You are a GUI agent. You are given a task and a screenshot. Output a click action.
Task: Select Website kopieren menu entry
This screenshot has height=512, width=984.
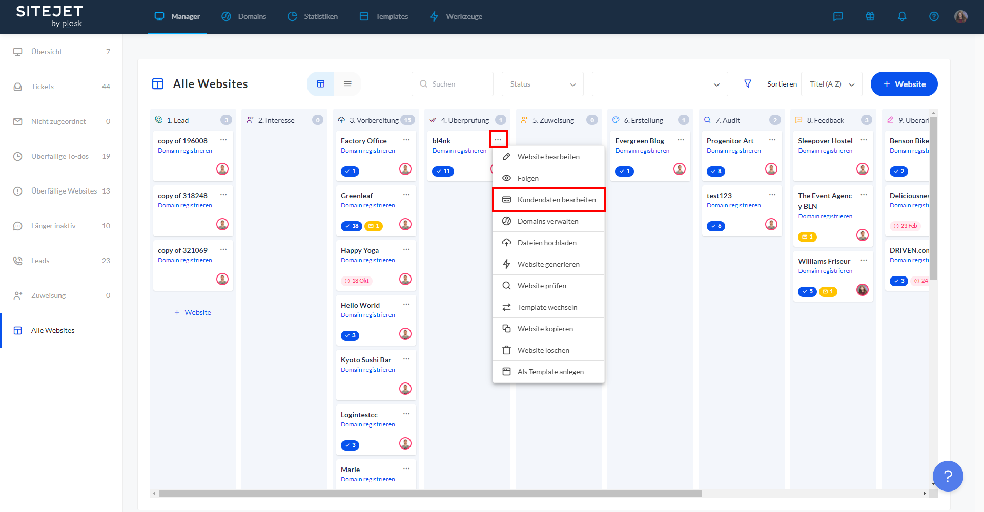point(548,329)
